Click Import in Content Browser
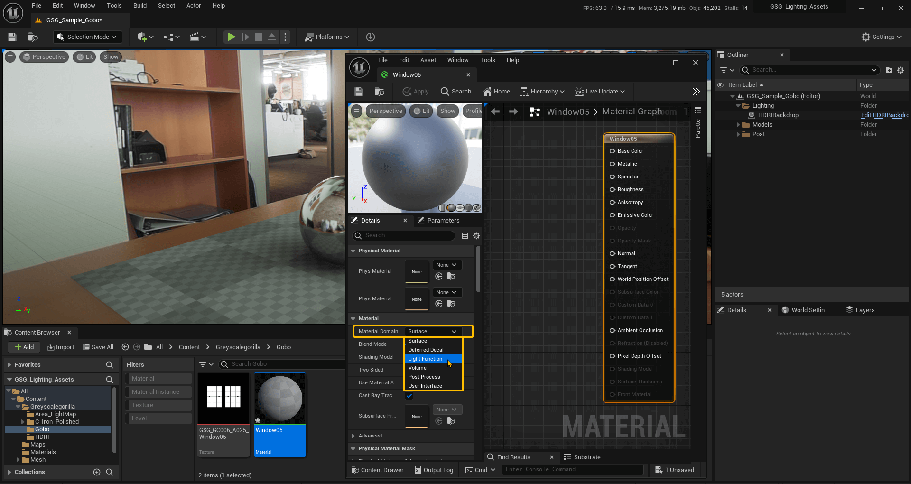The height and width of the screenshot is (484, 911). tap(61, 347)
